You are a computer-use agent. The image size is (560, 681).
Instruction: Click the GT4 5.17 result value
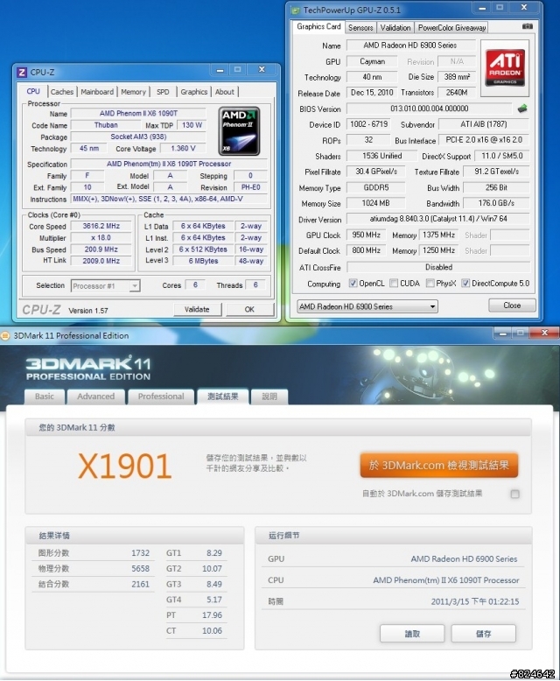point(214,600)
